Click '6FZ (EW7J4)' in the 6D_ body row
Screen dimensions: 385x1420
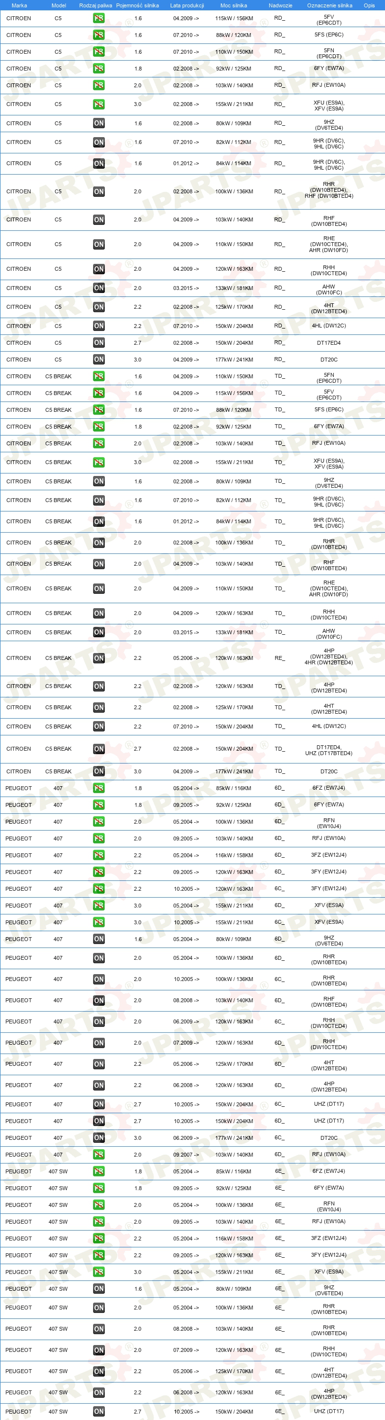pyautogui.click(x=329, y=788)
